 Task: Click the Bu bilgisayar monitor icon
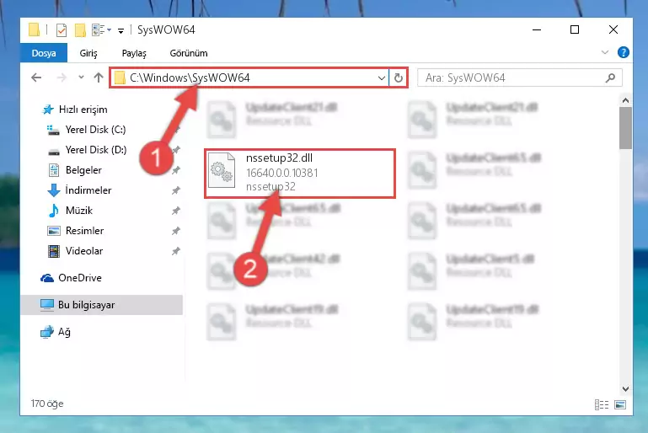47,305
